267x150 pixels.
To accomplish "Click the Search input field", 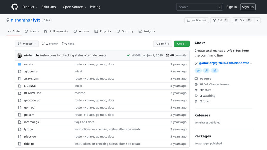I will 199,7.
